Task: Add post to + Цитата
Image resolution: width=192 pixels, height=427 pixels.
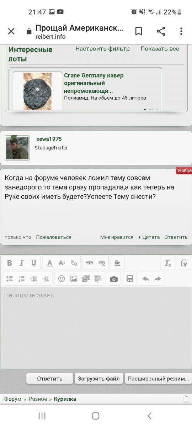Action: point(149,237)
